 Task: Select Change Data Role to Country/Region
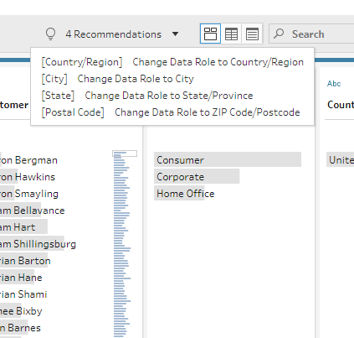pos(218,62)
